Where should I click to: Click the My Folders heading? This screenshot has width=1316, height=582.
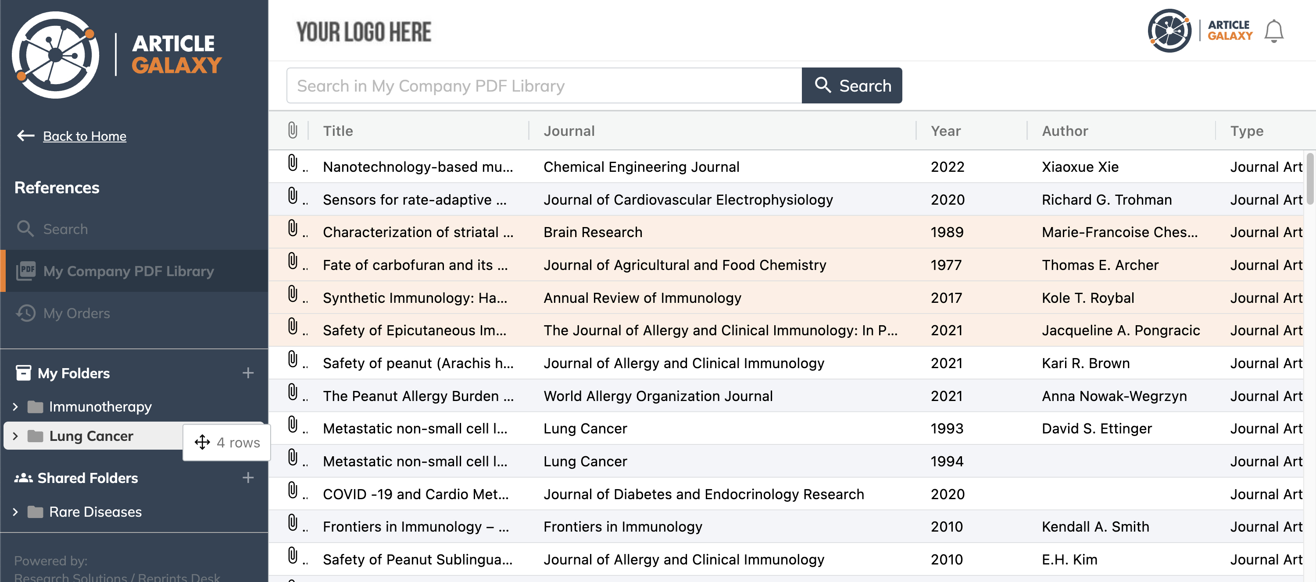(74, 373)
